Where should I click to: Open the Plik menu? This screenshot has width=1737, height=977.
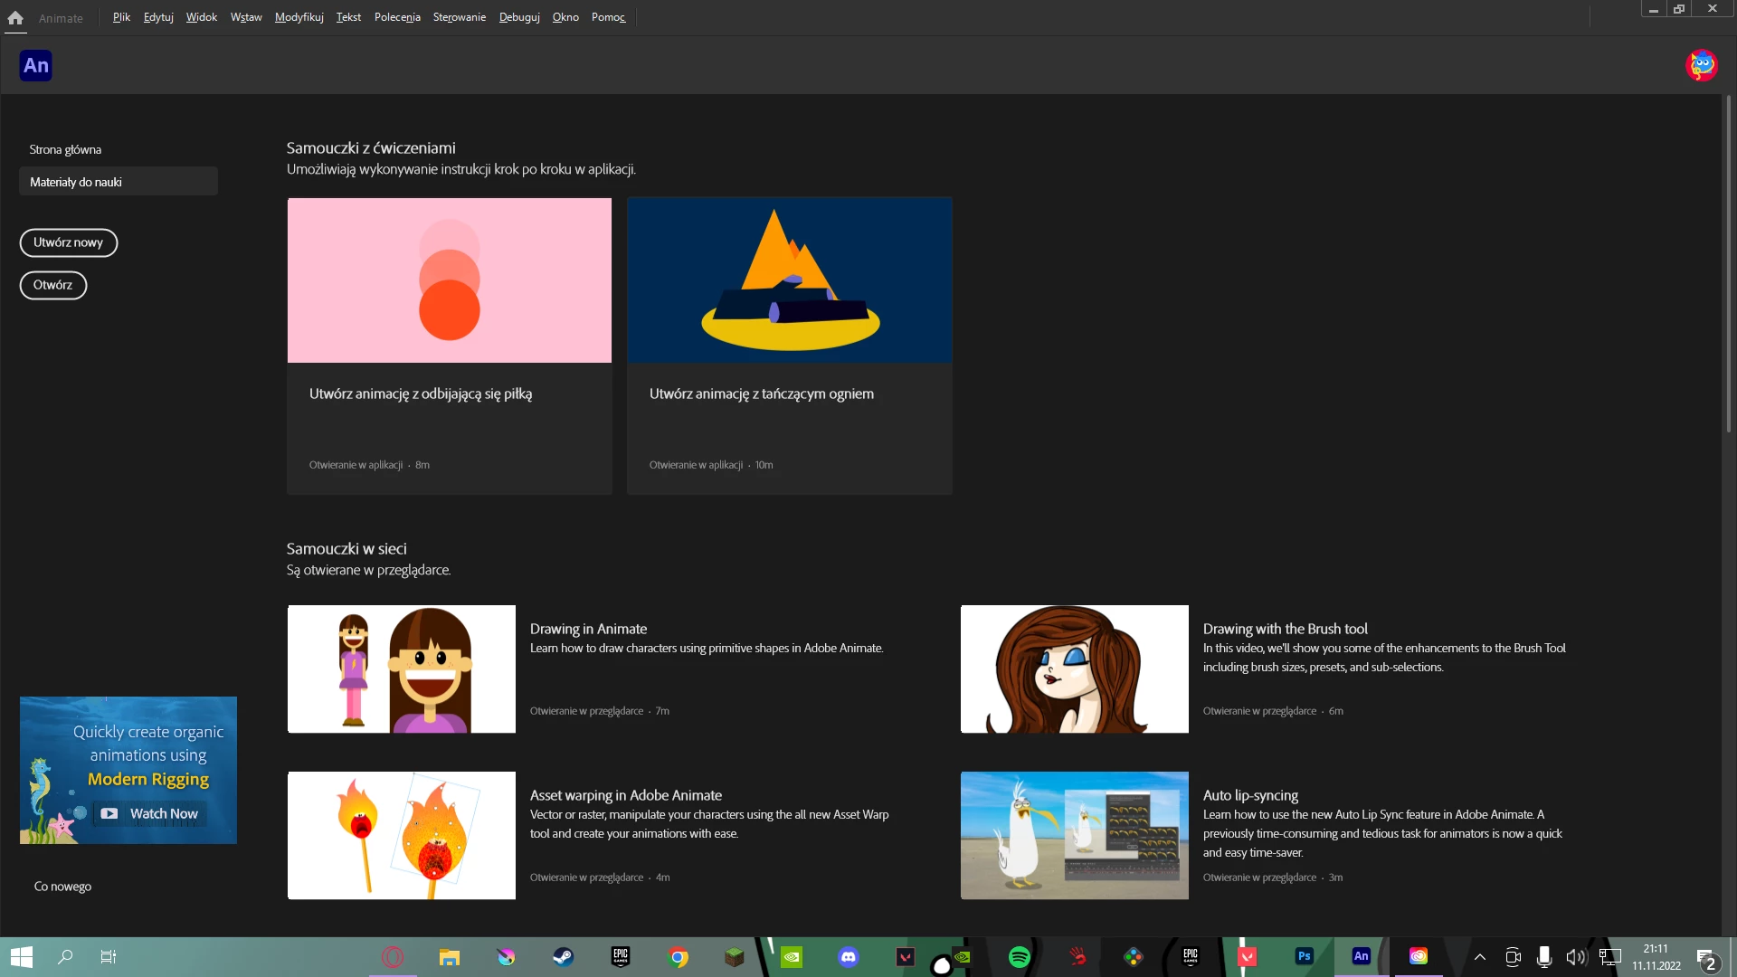point(121,17)
